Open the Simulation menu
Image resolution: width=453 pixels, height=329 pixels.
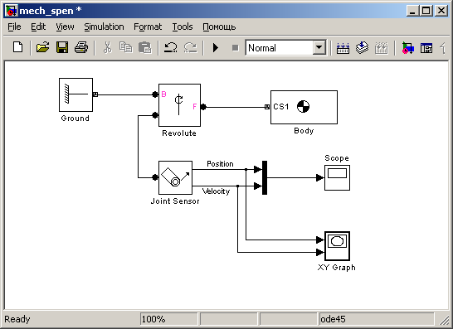(x=104, y=27)
